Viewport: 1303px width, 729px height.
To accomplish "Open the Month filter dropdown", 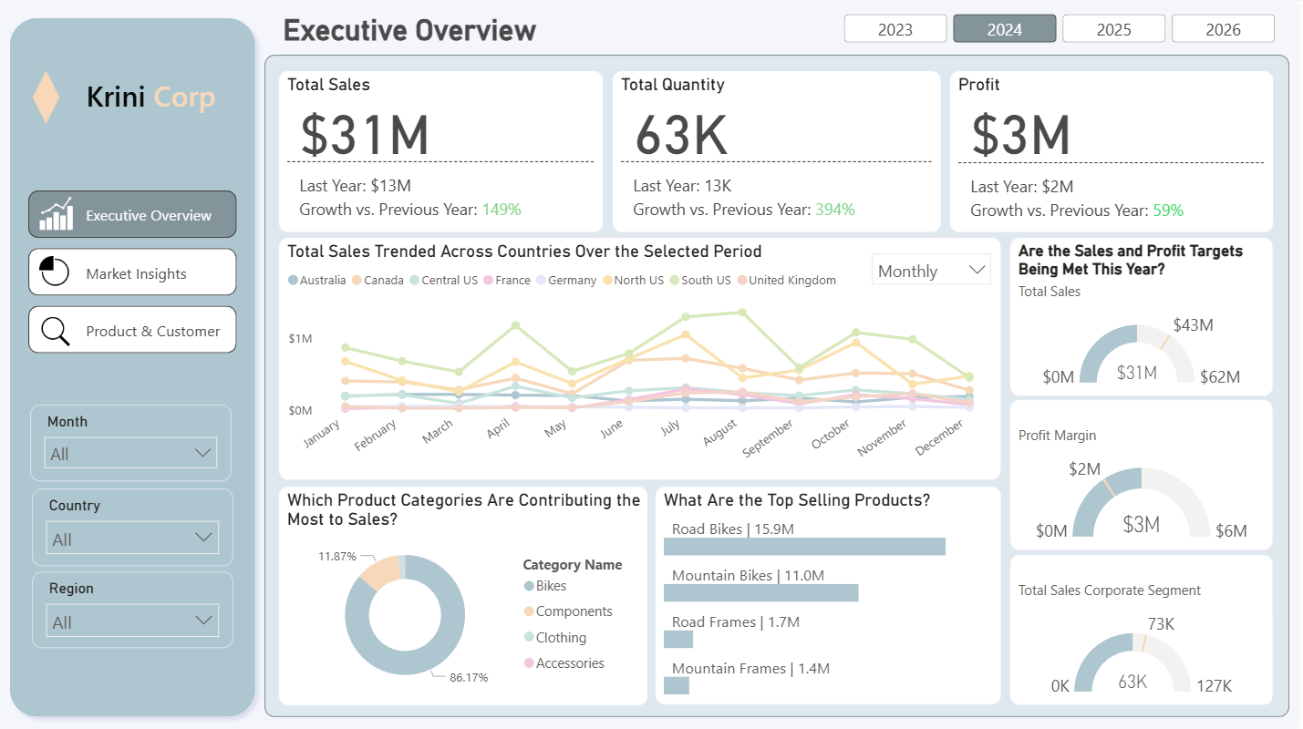I will click(x=130, y=453).
